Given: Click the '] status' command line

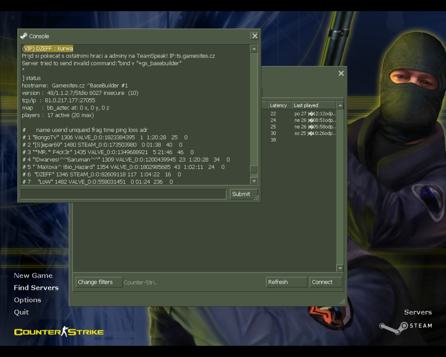Looking at the screenshot, I should [31, 78].
